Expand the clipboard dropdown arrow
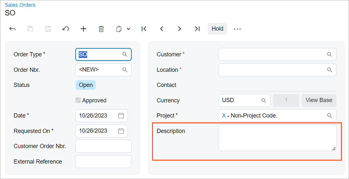 [x=128, y=29]
